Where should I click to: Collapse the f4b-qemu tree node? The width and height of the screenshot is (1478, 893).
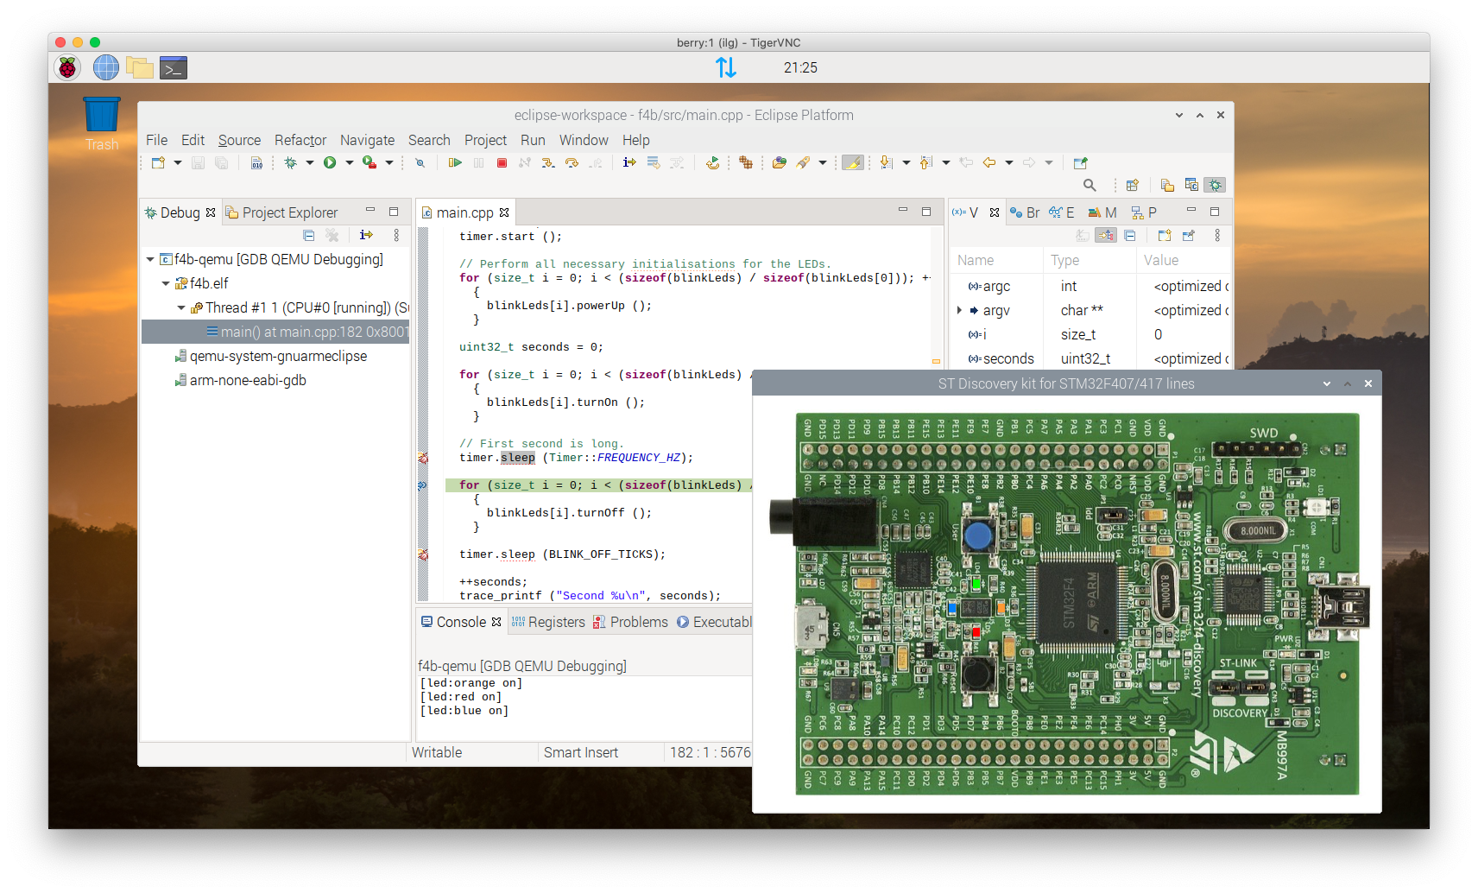[x=150, y=259]
